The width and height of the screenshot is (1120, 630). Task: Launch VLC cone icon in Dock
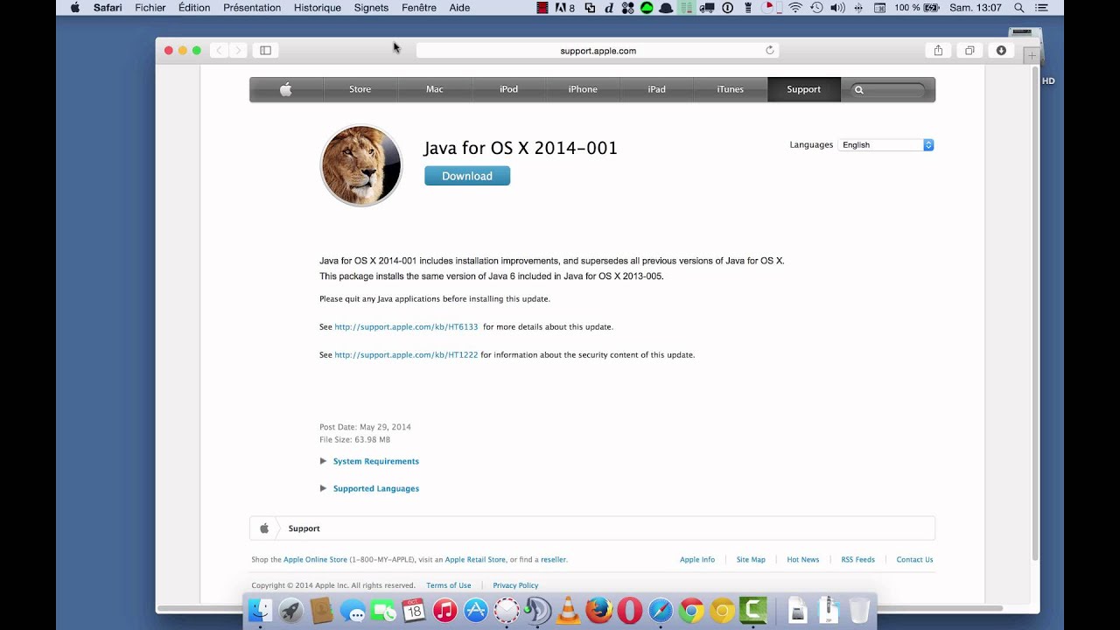[568, 610]
